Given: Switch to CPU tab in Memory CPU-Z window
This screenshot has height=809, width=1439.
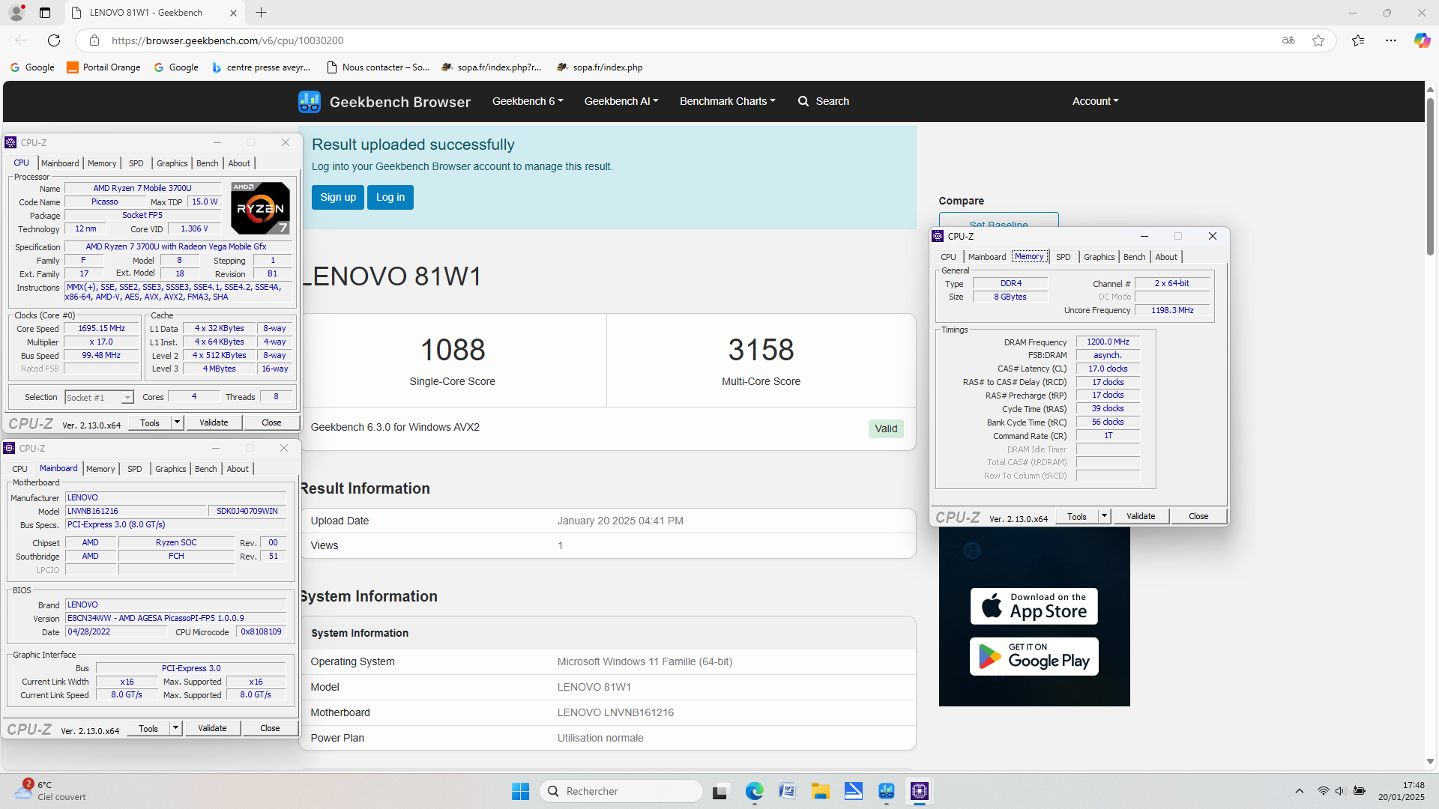Looking at the screenshot, I should [948, 257].
